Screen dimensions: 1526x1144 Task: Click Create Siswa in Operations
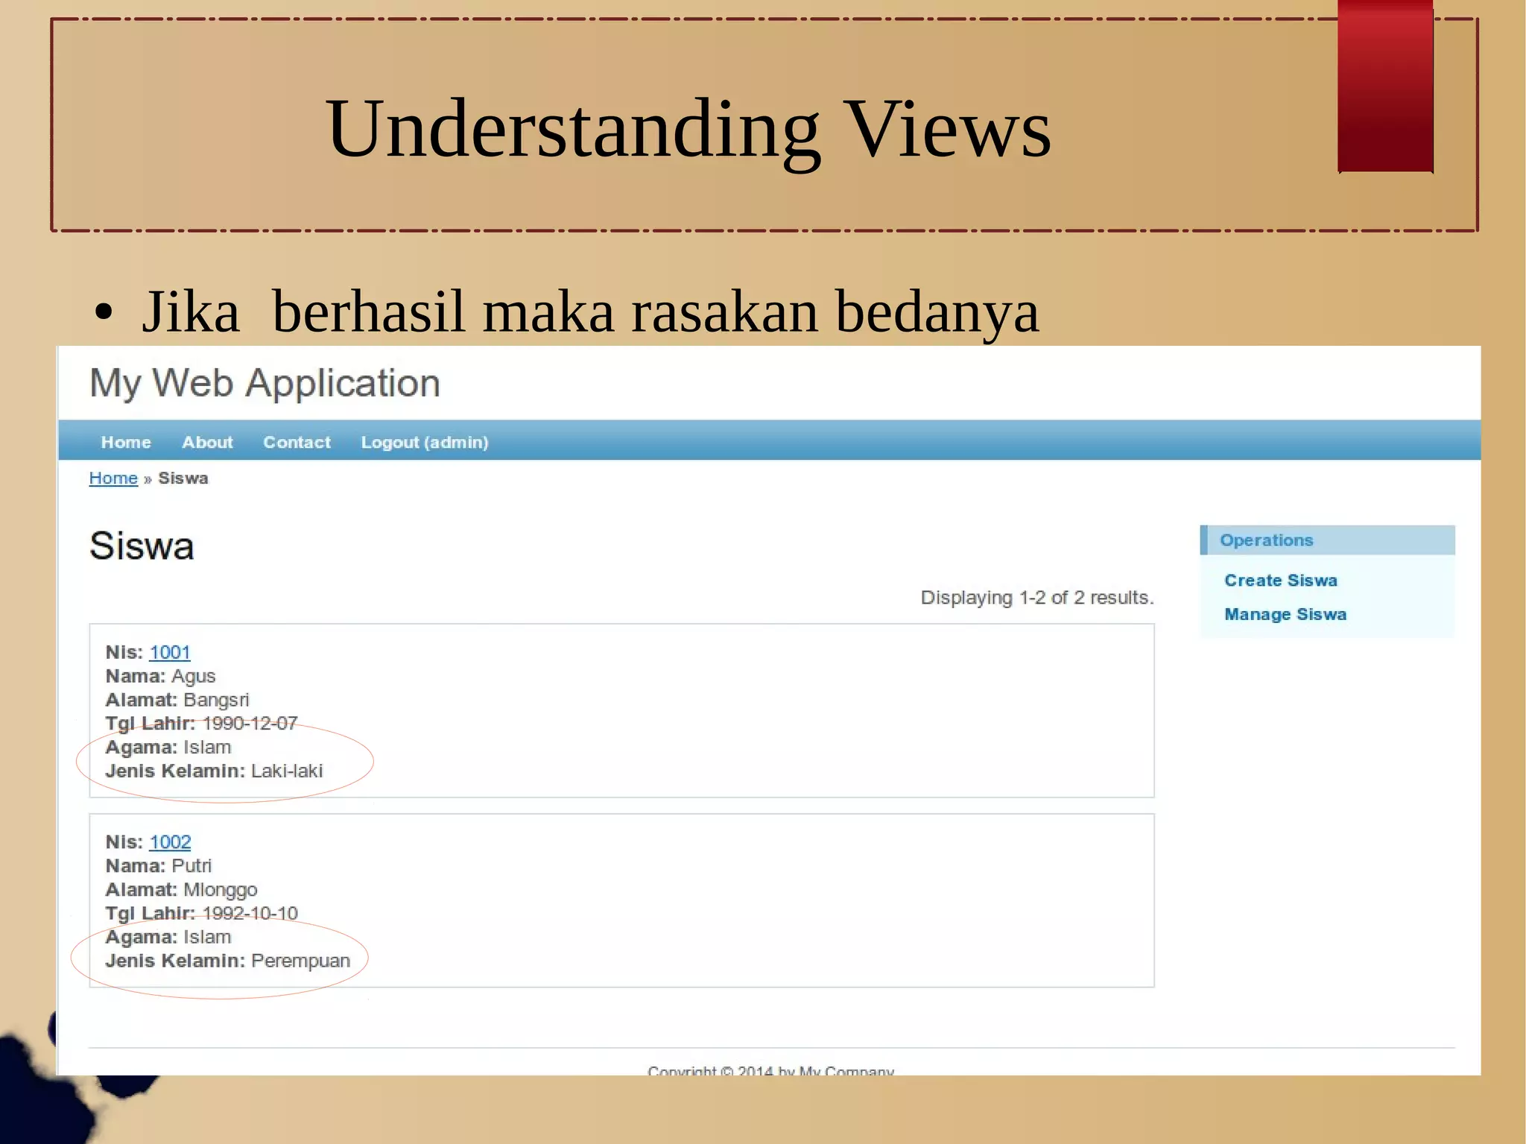1280,581
